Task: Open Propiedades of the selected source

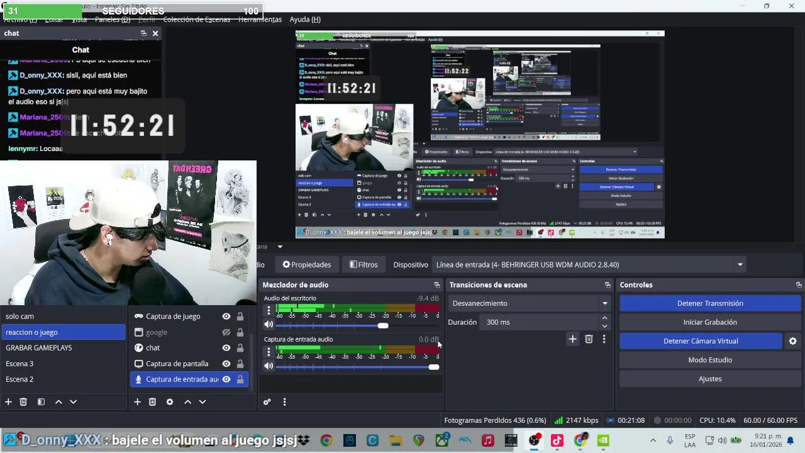Action: click(x=307, y=265)
